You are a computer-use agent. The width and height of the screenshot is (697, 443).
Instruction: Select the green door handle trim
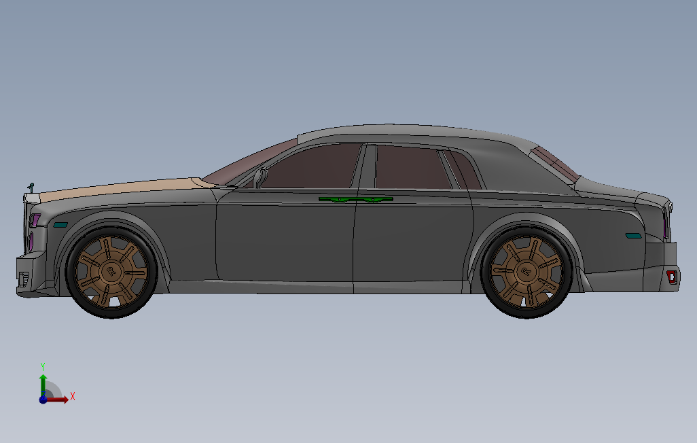click(x=356, y=199)
